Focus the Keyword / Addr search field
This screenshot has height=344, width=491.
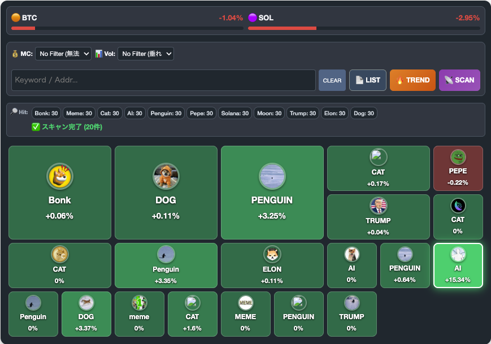(x=163, y=80)
